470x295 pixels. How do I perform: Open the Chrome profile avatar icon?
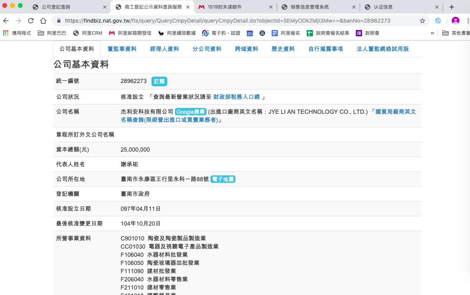coord(455,21)
